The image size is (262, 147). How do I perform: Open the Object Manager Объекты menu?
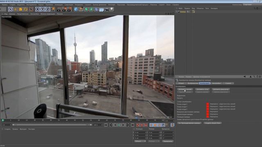click(x=200, y=8)
